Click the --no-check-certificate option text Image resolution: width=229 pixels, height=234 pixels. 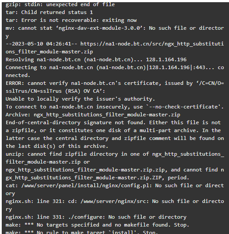[x=183, y=107]
